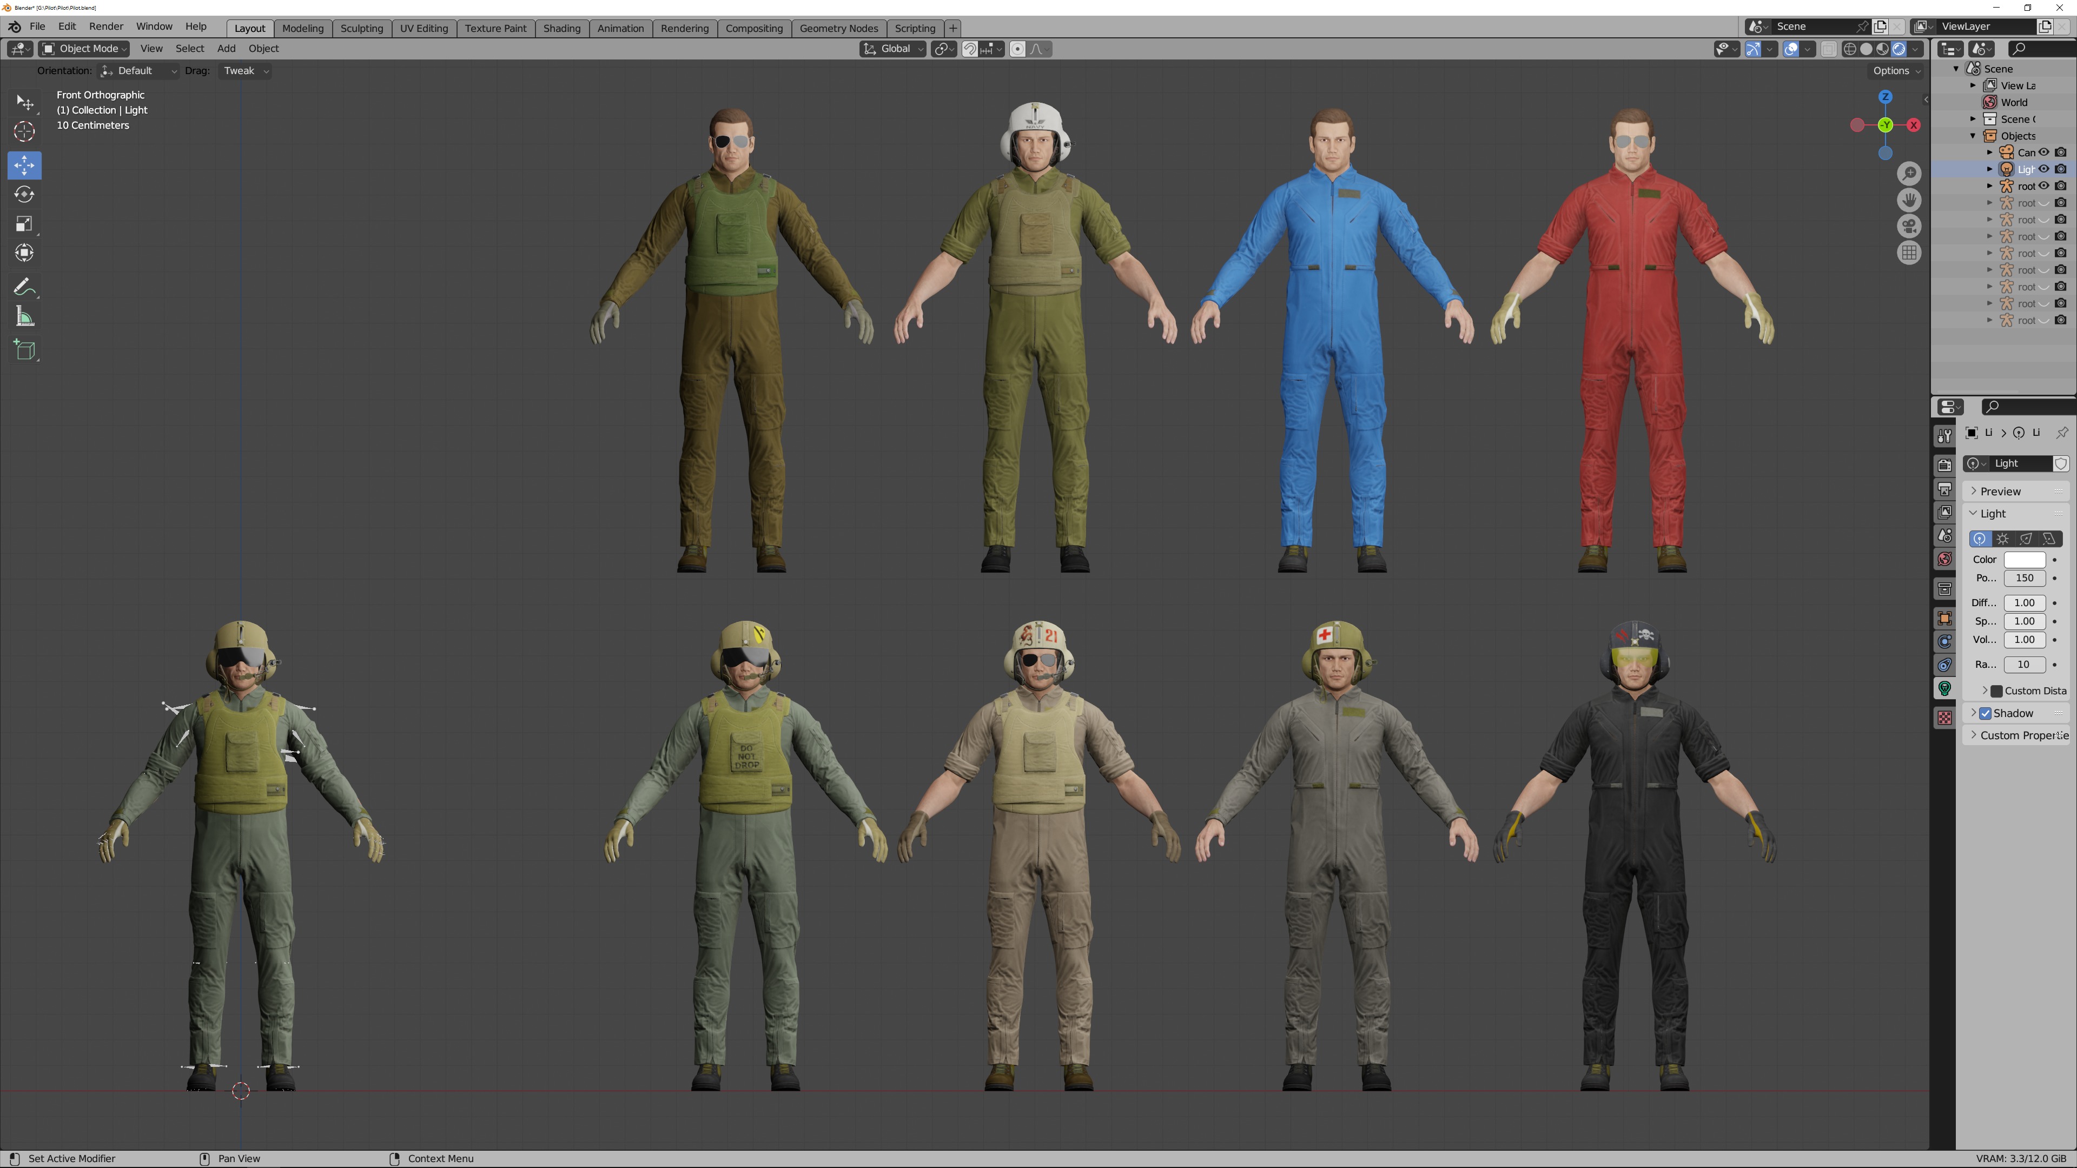The image size is (2077, 1168).
Task: Toggle proportional editing in header
Action: pyautogui.click(x=1017, y=49)
